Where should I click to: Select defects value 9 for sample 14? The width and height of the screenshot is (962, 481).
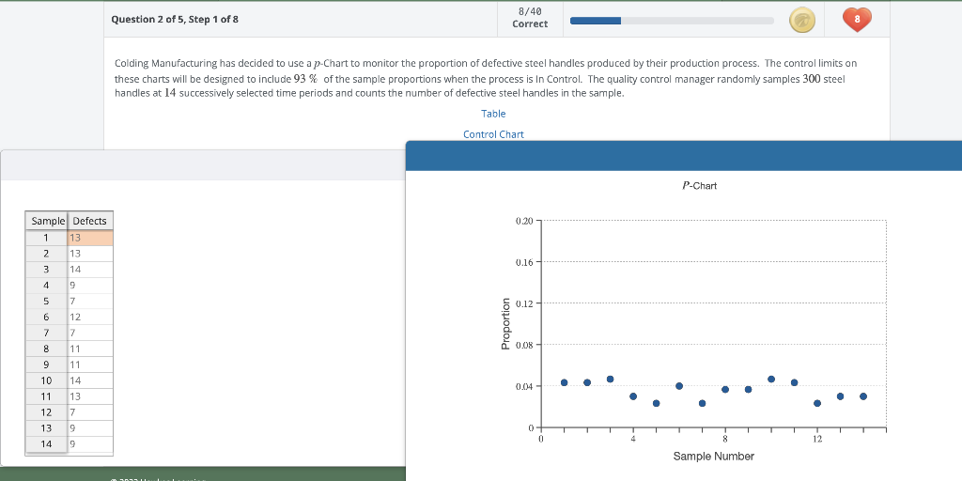click(x=90, y=444)
